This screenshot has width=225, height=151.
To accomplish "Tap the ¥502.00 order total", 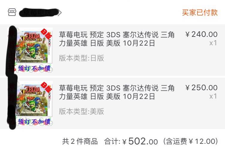I will coord(140,141).
